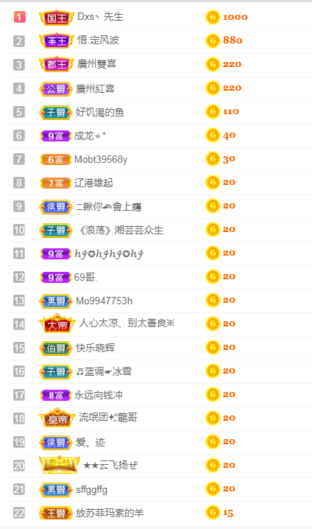Click the 郡王 badge beside 廣州雙喜
Image resolution: width=312 pixels, height=529 pixels.
point(57,64)
